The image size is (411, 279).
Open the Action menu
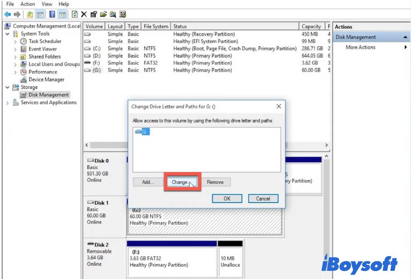tap(28, 4)
